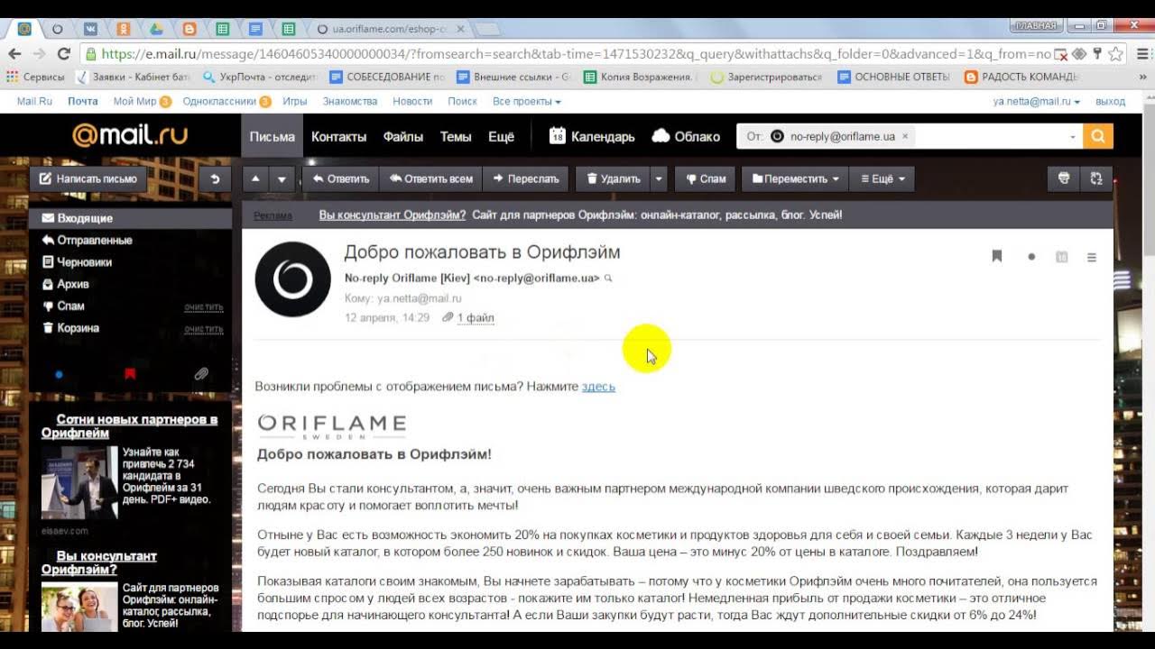Click the выход logout link

tap(1110, 101)
